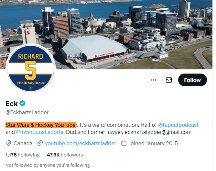This screenshot has height=171, width=216.
Task: Click Not followed by anyone text
Action: click(x=48, y=165)
